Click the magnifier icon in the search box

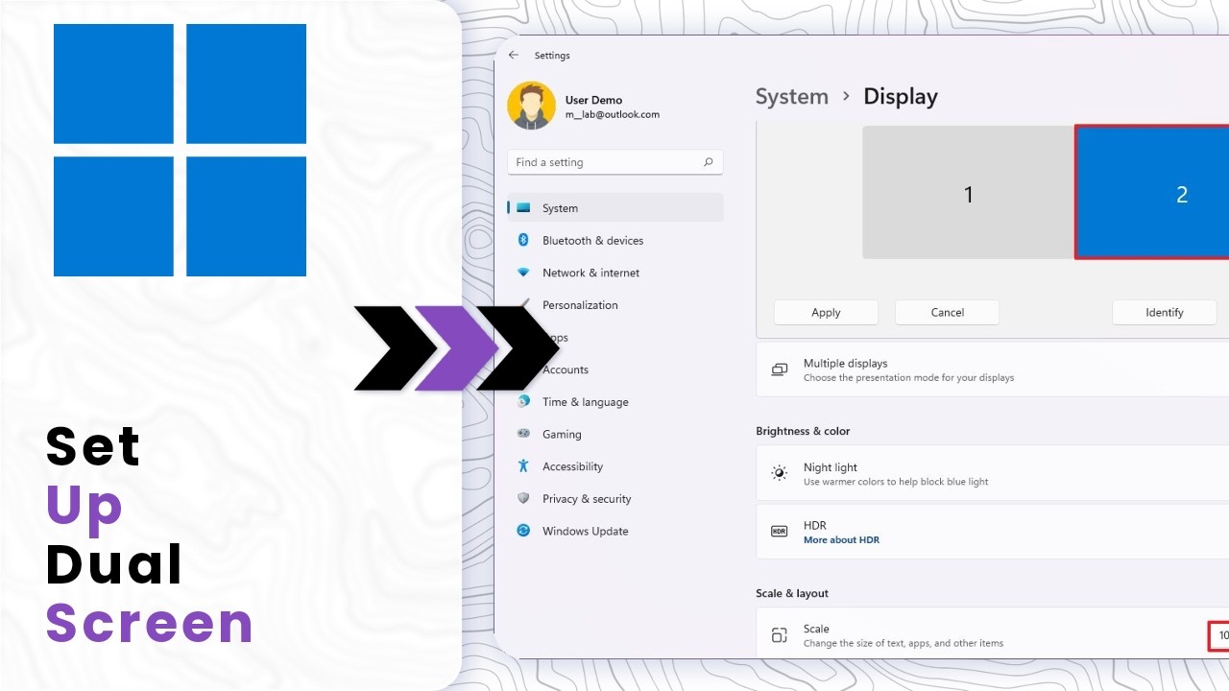[x=709, y=162]
